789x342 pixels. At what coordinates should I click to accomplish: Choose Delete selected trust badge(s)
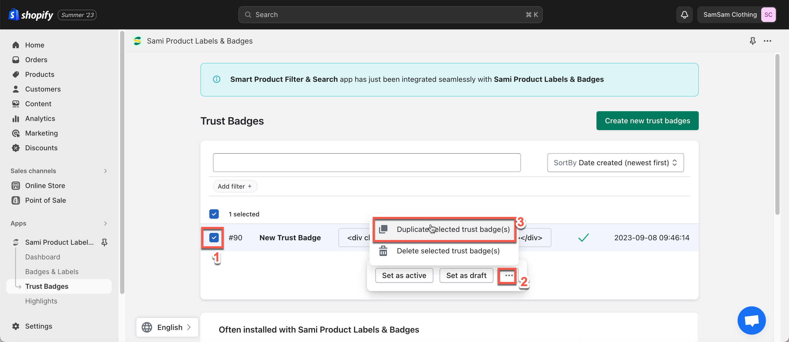point(444,251)
